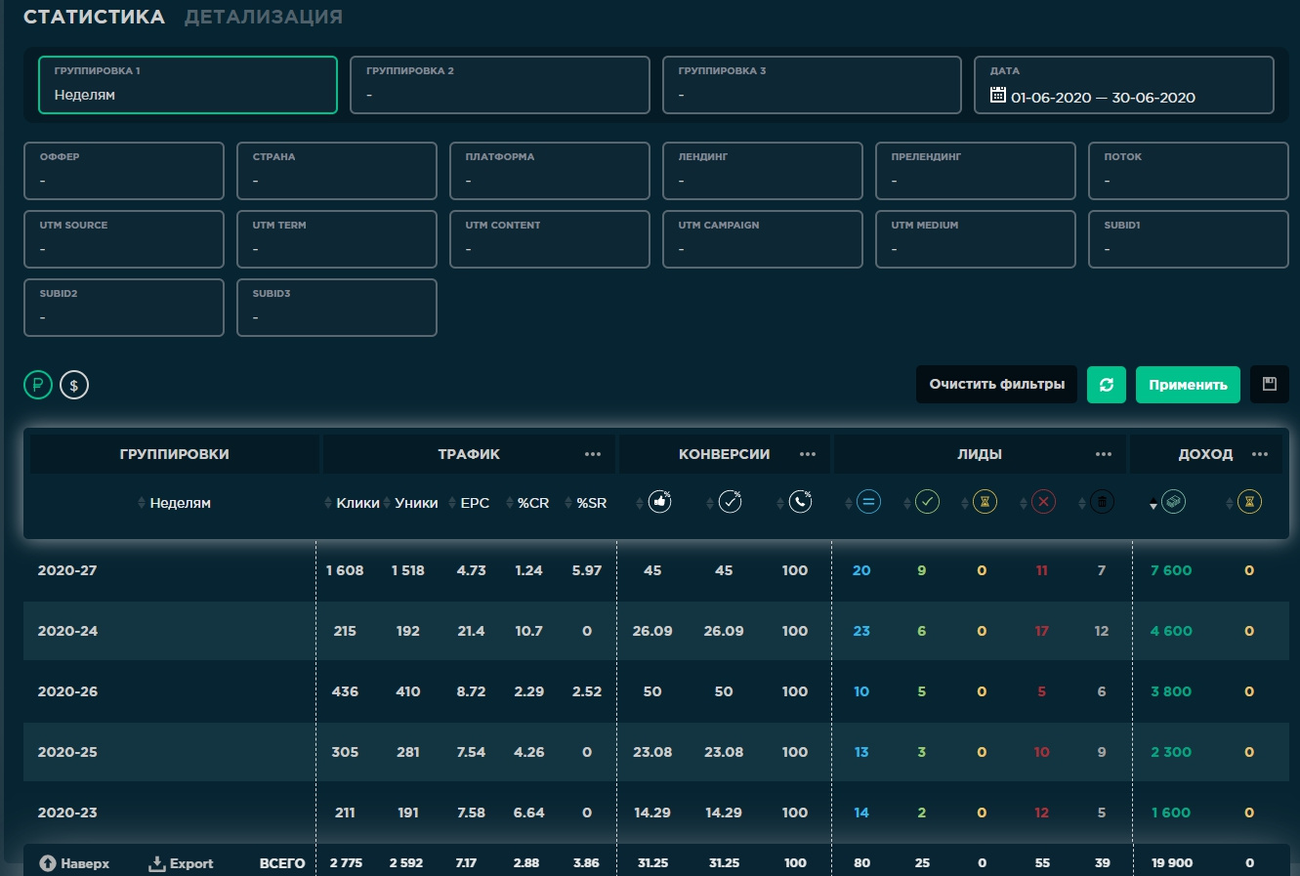The height and width of the screenshot is (876, 1300).
Task: Open the Лендинг filter dropdown
Action: [x=763, y=171]
